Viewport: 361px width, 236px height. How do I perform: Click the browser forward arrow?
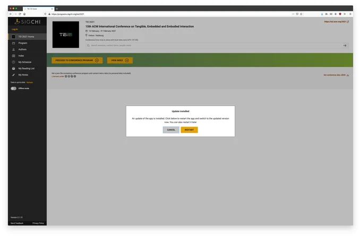tap(15, 14)
